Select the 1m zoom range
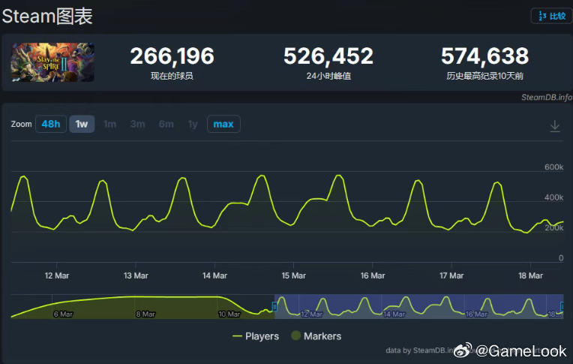Viewport: 573px width, 364px height. [x=110, y=125]
